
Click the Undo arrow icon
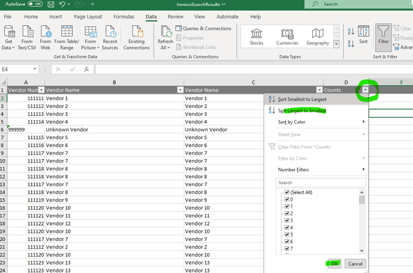(62, 4)
